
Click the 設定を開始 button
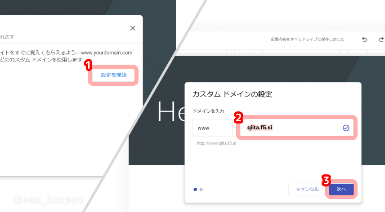(114, 75)
